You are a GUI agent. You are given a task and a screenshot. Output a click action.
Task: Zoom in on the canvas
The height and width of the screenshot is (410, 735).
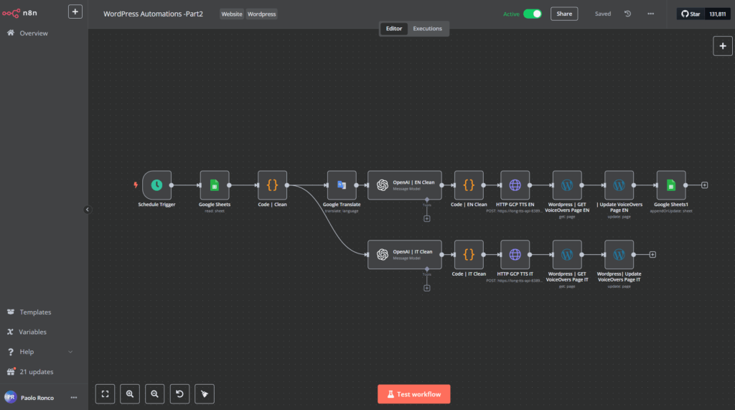coord(130,394)
